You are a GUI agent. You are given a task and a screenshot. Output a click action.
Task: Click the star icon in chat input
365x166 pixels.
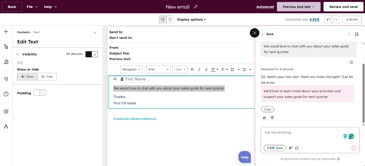point(297,148)
